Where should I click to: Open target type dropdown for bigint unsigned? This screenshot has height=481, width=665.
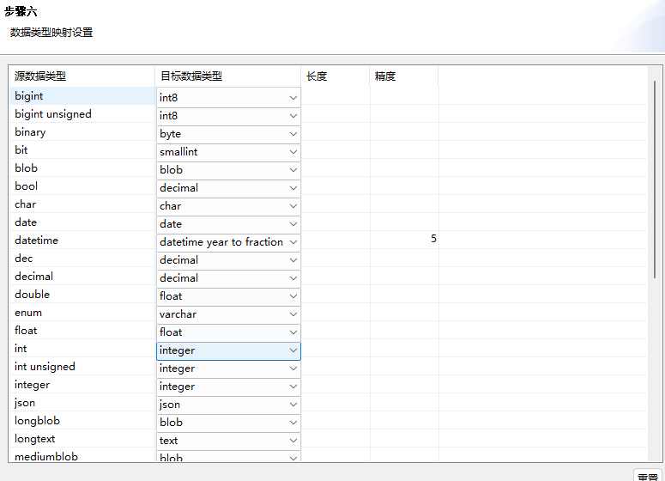coord(228,115)
